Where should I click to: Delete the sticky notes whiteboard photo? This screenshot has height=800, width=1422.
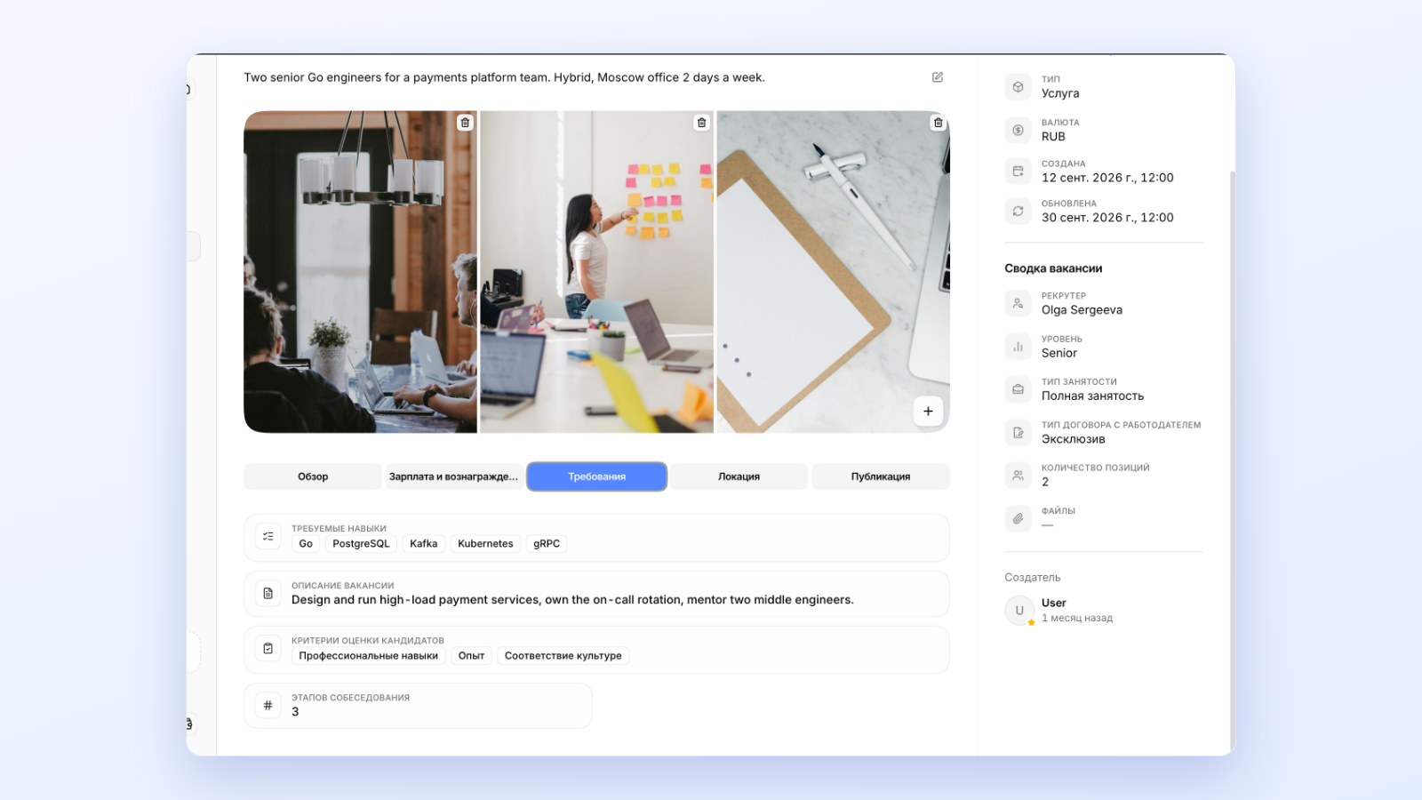[x=701, y=123]
